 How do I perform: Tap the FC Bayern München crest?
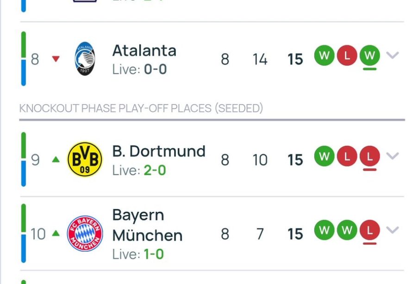point(85,234)
